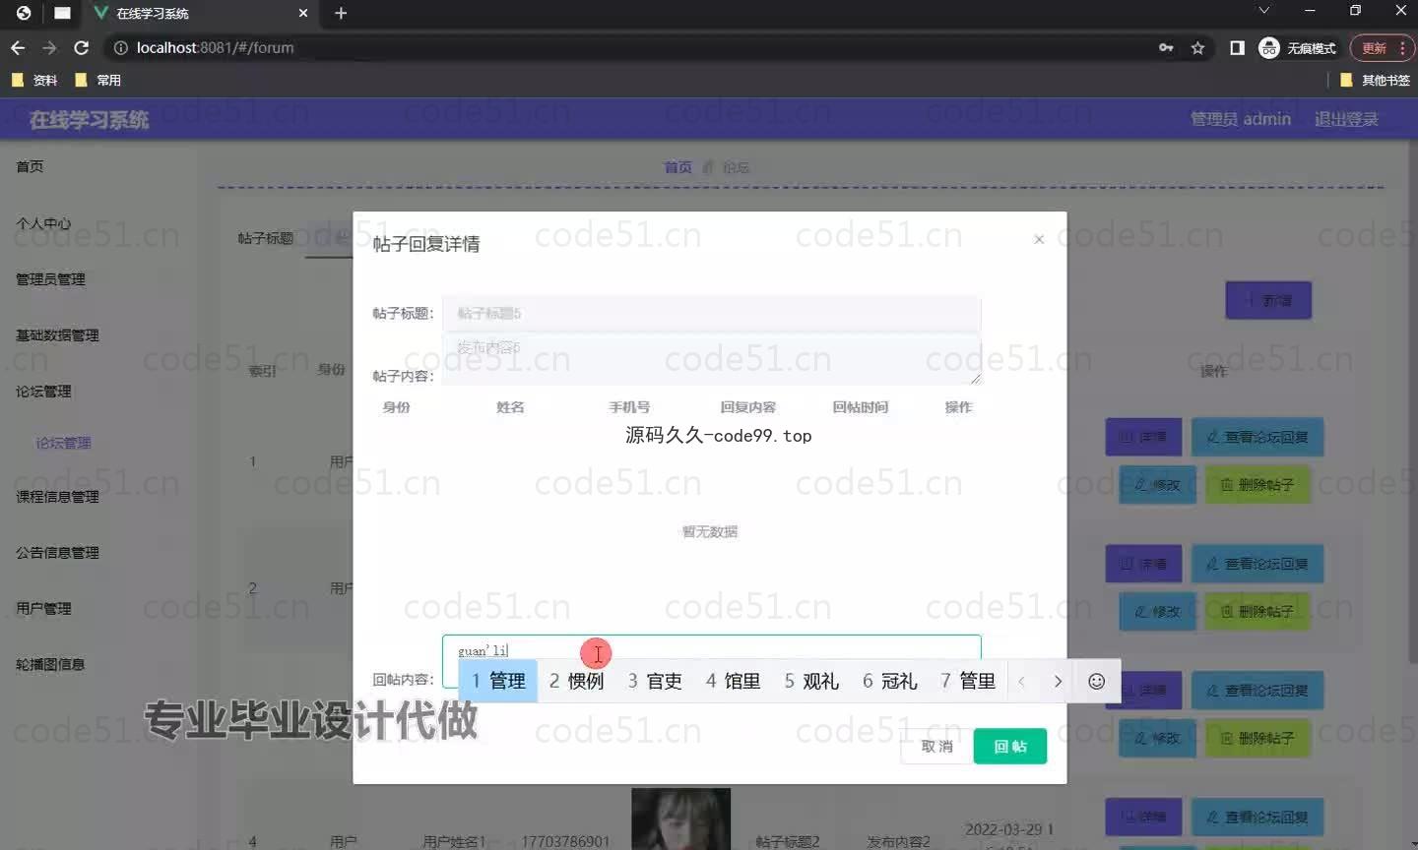Collapse the 论坛管理 parent menu
Screen dimensions: 1418x850
click(x=43, y=392)
